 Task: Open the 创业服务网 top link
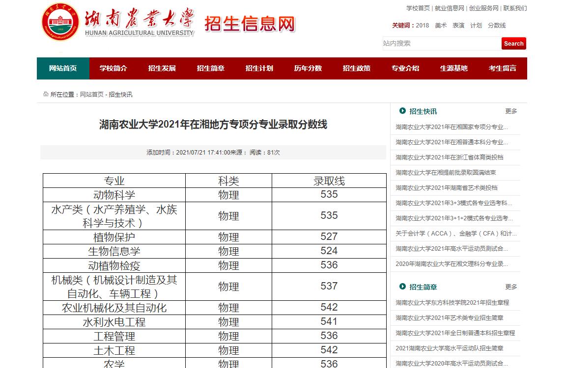483,8
